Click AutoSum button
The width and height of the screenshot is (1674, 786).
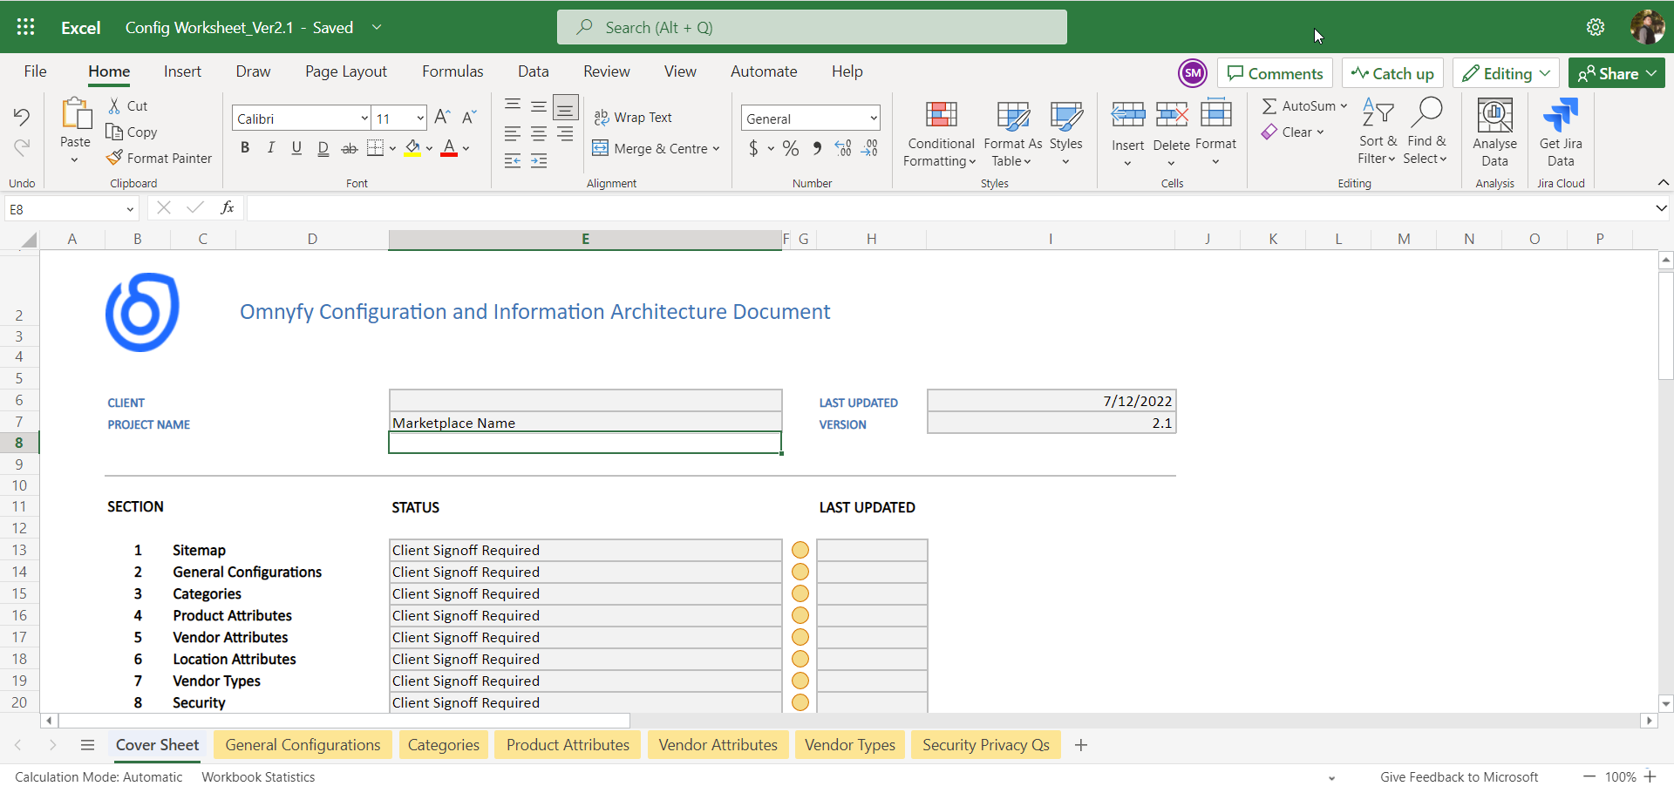coord(1303,105)
